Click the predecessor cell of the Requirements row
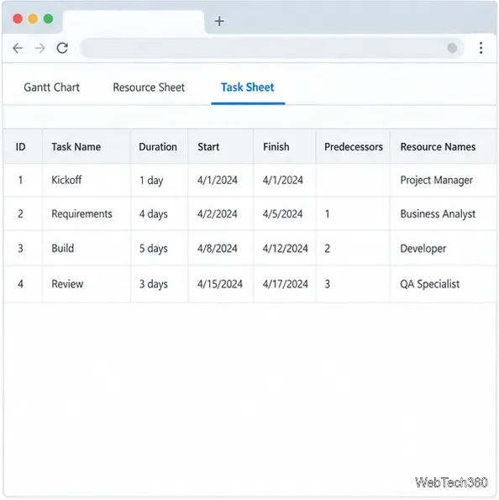Image resolution: width=499 pixels, height=500 pixels. pos(353,213)
